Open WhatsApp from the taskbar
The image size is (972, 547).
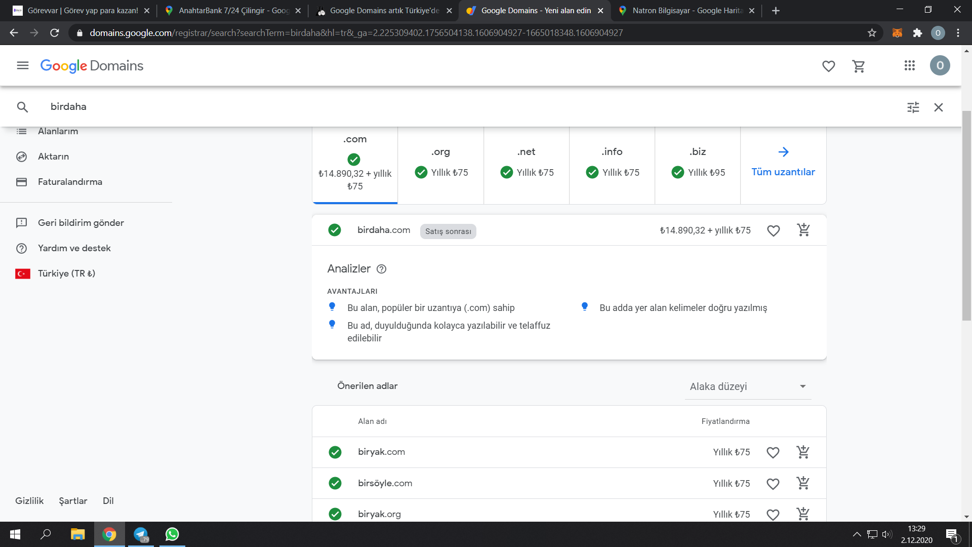tap(172, 534)
